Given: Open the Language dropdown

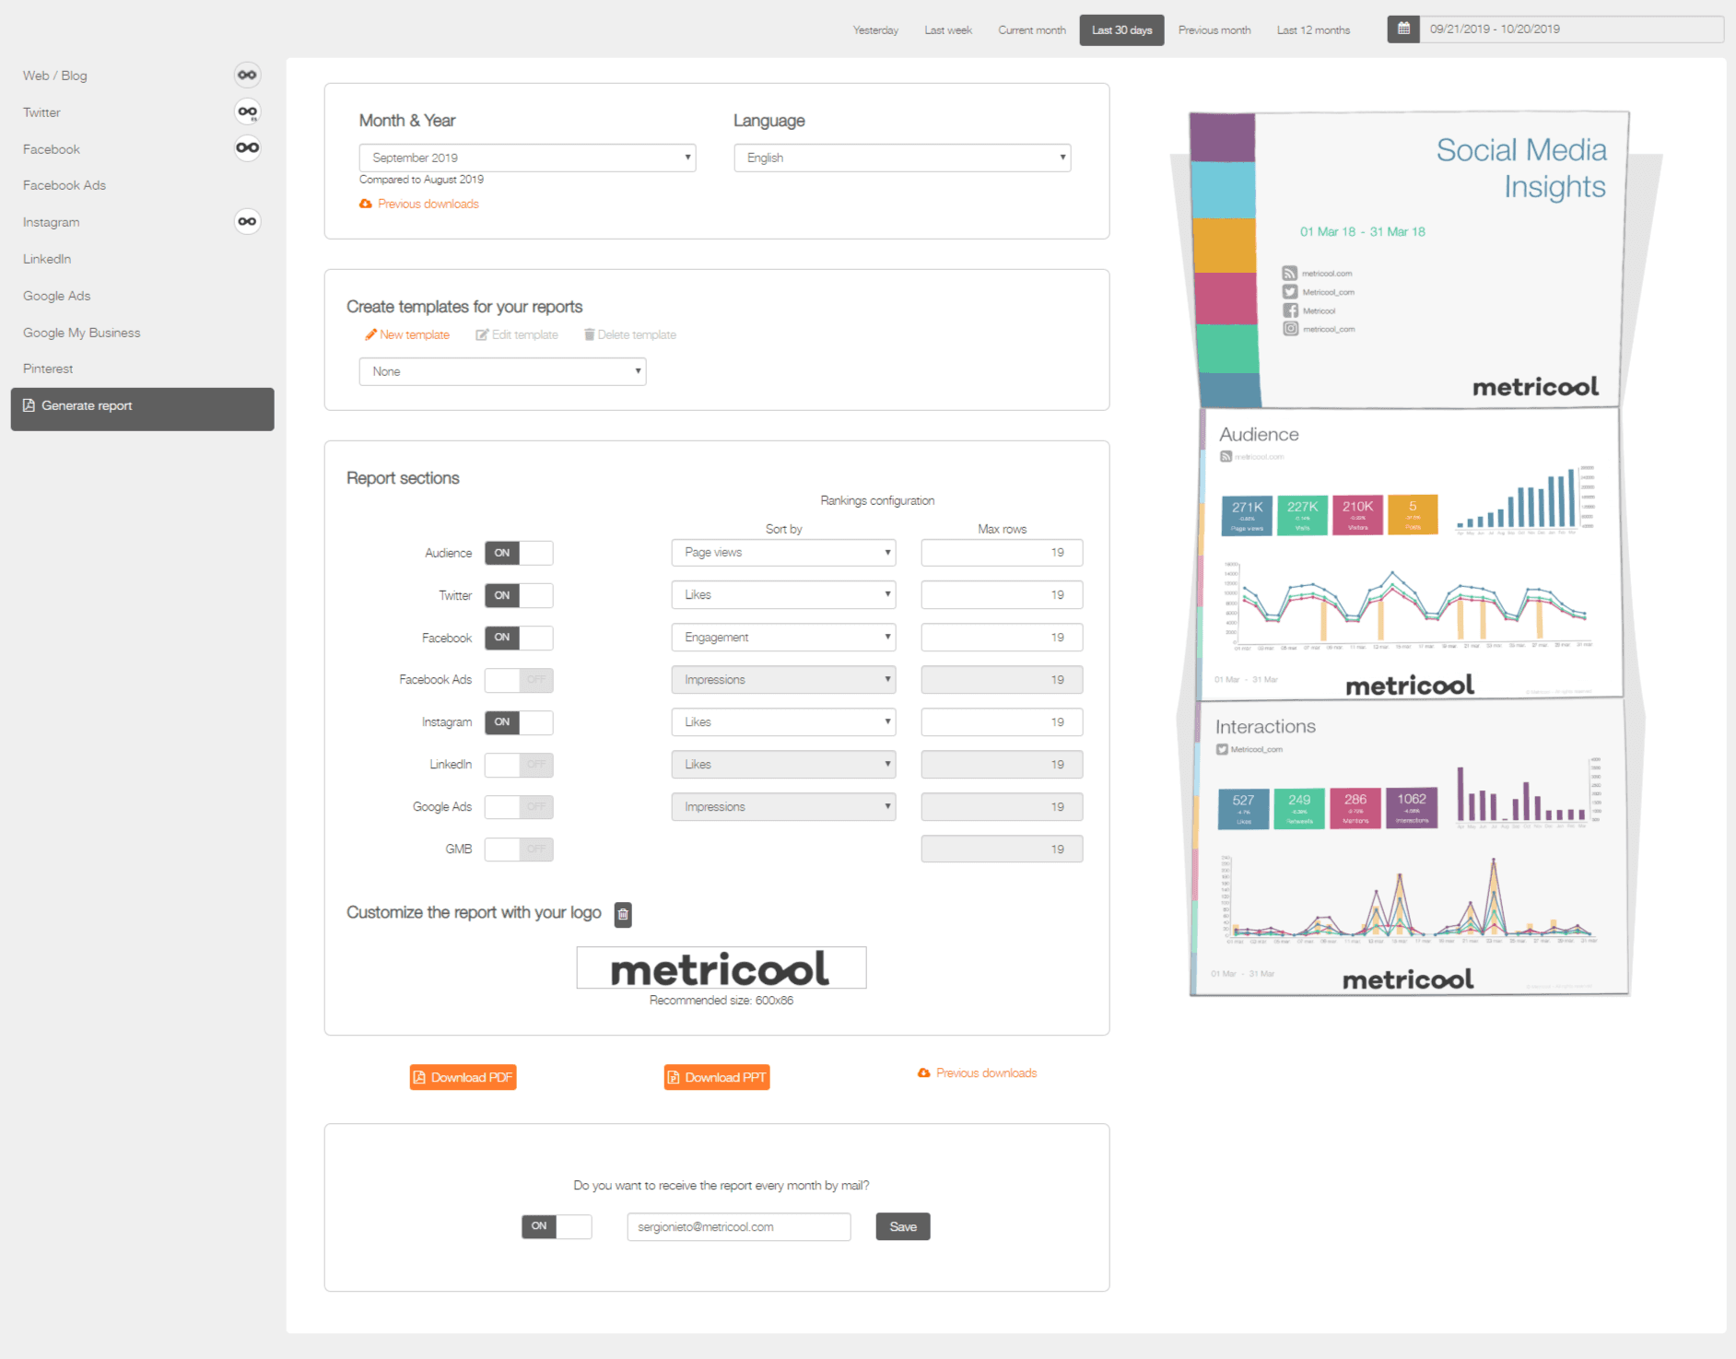Looking at the screenshot, I should point(902,158).
